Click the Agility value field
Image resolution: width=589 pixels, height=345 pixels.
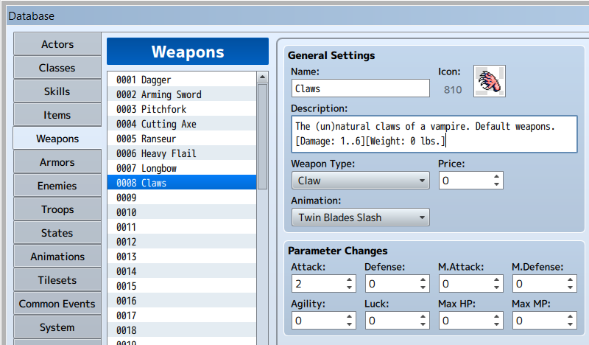tap(318, 321)
